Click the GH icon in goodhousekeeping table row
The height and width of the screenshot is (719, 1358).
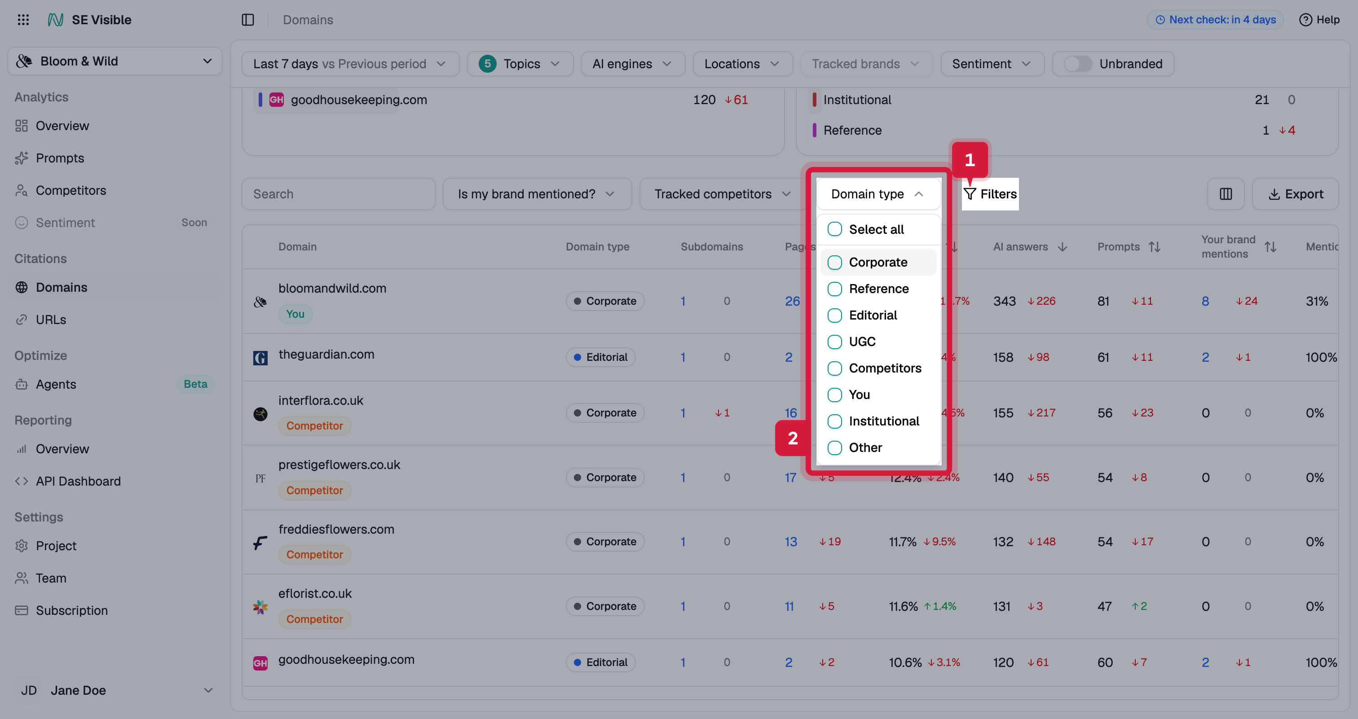tap(260, 662)
